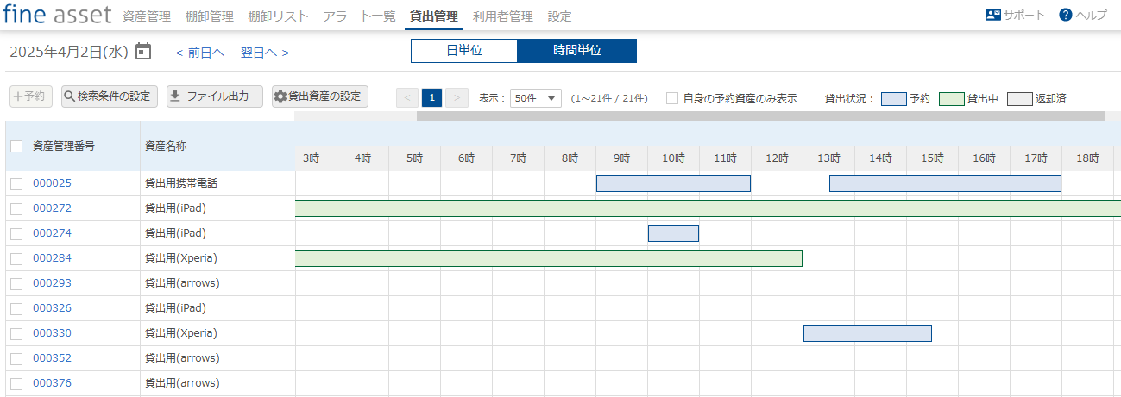Go to previous day with 前日へ

199,53
